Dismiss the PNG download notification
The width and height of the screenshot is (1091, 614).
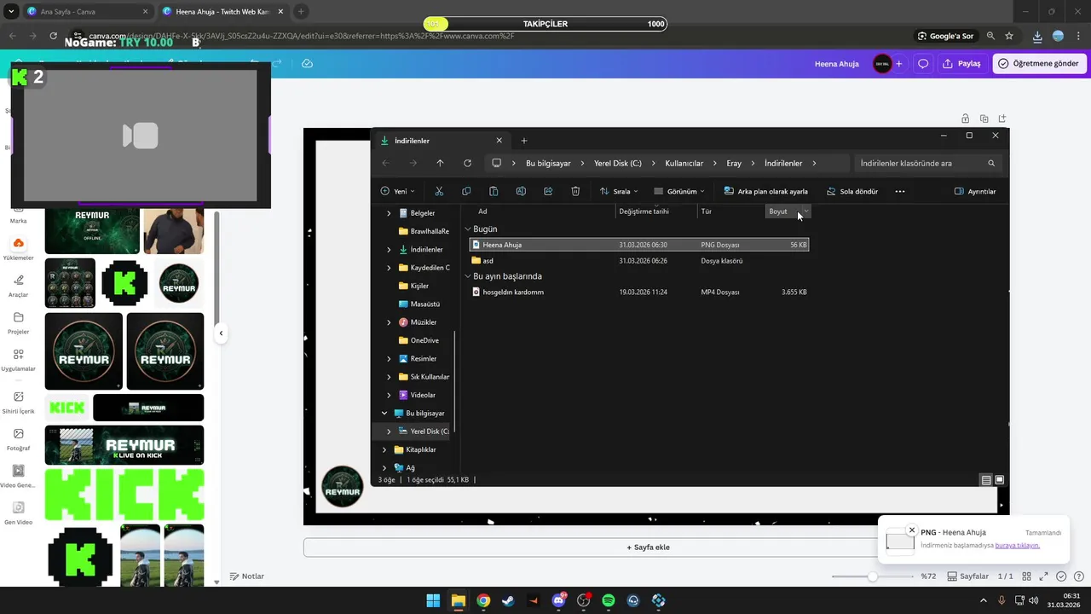[912, 530]
